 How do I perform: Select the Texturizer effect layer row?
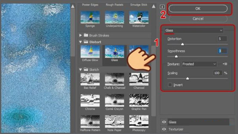[198, 129]
